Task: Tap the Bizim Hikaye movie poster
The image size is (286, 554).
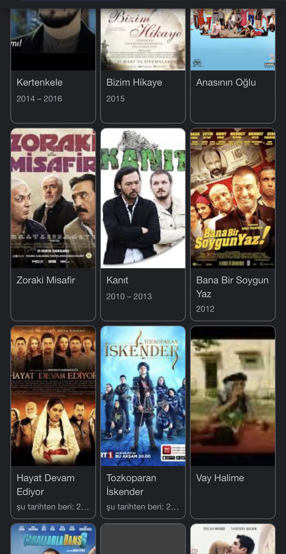Action: pos(143,39)
